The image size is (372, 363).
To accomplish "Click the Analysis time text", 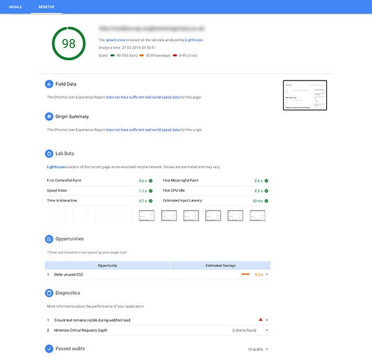I will [127, 48].
